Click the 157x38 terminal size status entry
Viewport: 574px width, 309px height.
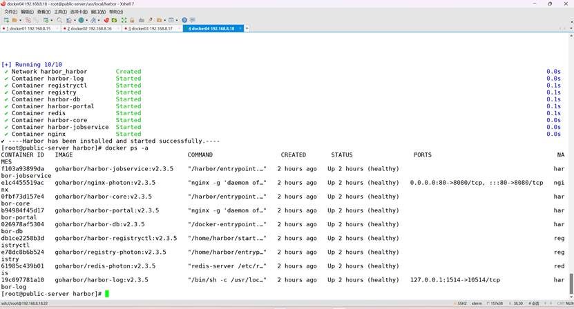pos(495,303)
